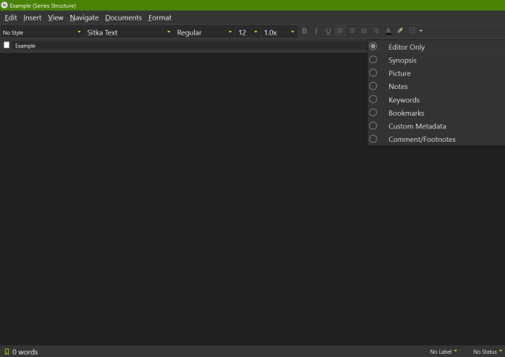Open the Navigate menu
The height and width of the screenshot is (357, 505).
pos(84,17)
